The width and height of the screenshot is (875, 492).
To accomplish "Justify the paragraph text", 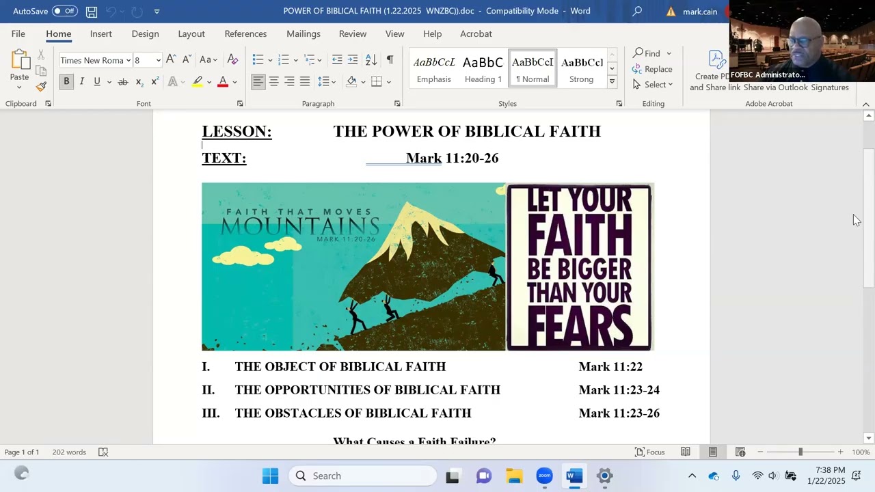I will tap(305, 82).
